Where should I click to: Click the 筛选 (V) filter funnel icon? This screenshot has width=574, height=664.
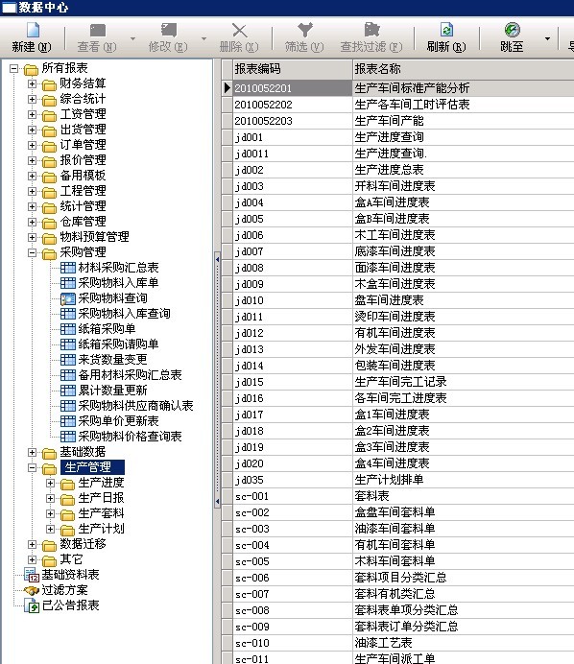click(x=304, y=30)
